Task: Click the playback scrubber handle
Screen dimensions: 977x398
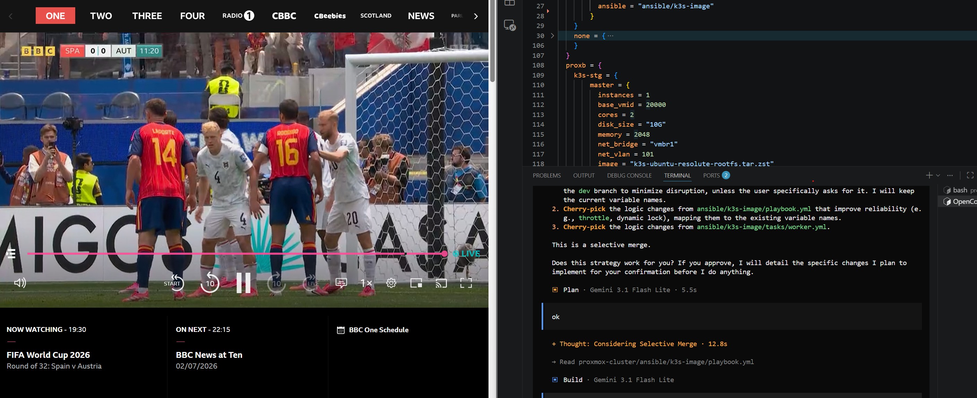Action: [444, 254]
